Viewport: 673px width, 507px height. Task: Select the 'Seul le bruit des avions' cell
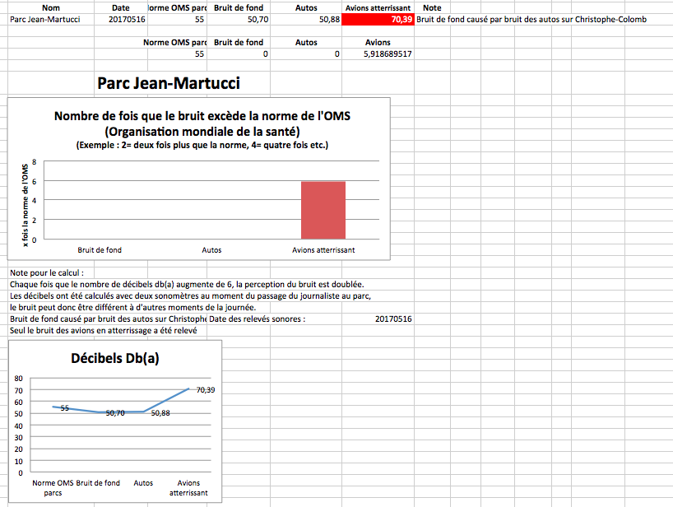(x=103, y=331)
